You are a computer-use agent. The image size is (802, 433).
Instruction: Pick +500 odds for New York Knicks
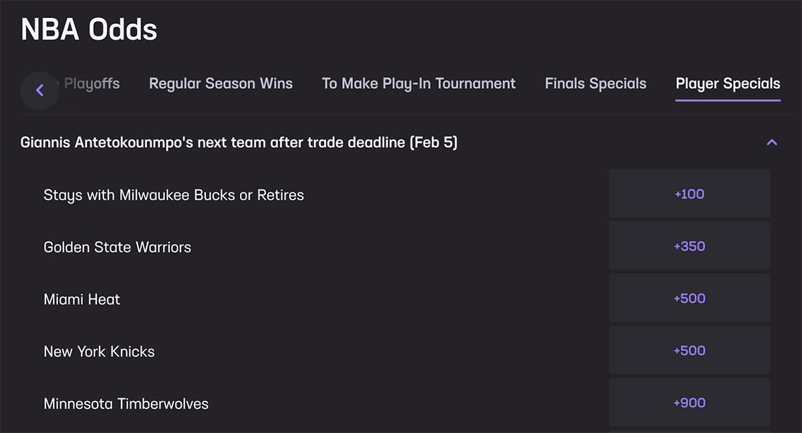[x=689, y=350]
